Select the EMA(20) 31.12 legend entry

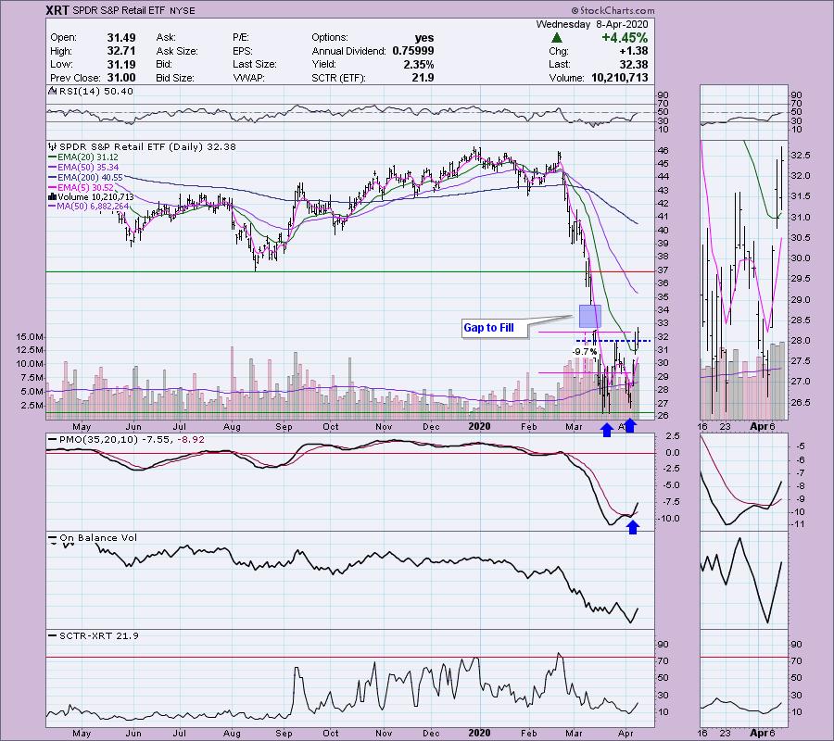click(x=83, y=157)
